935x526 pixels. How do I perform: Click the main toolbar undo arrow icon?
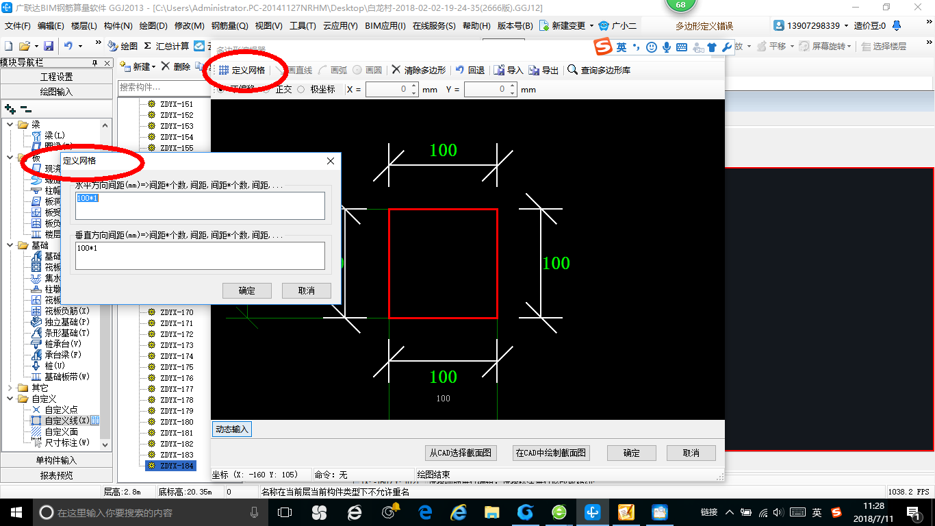click(x=68, y=46)
